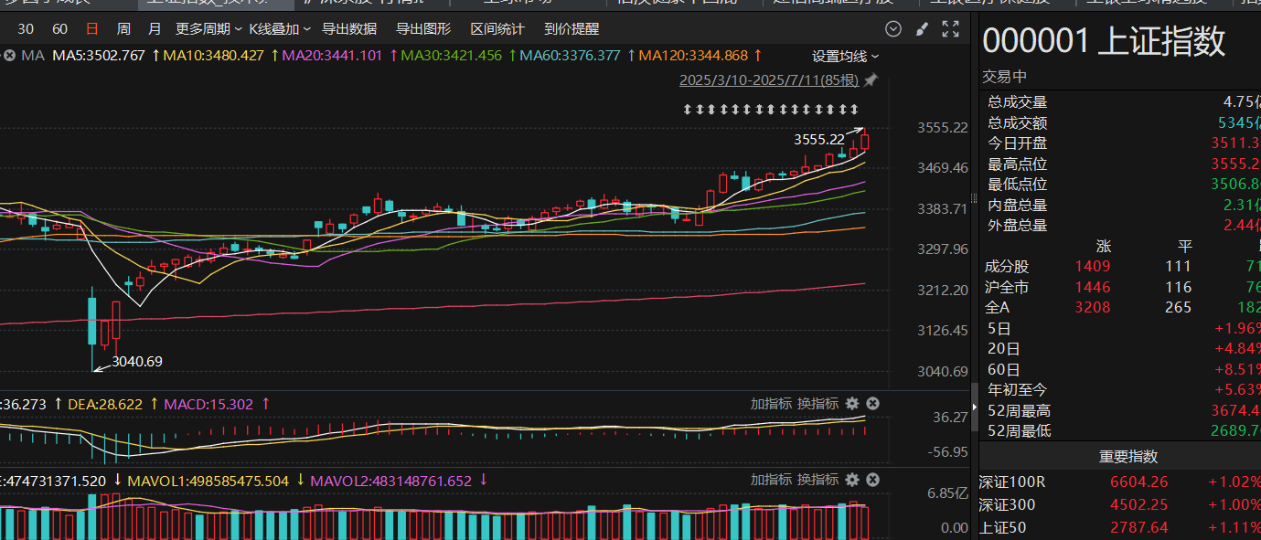
Task: Click the 3555.22 high price annotation
Action: pos(818,140)
